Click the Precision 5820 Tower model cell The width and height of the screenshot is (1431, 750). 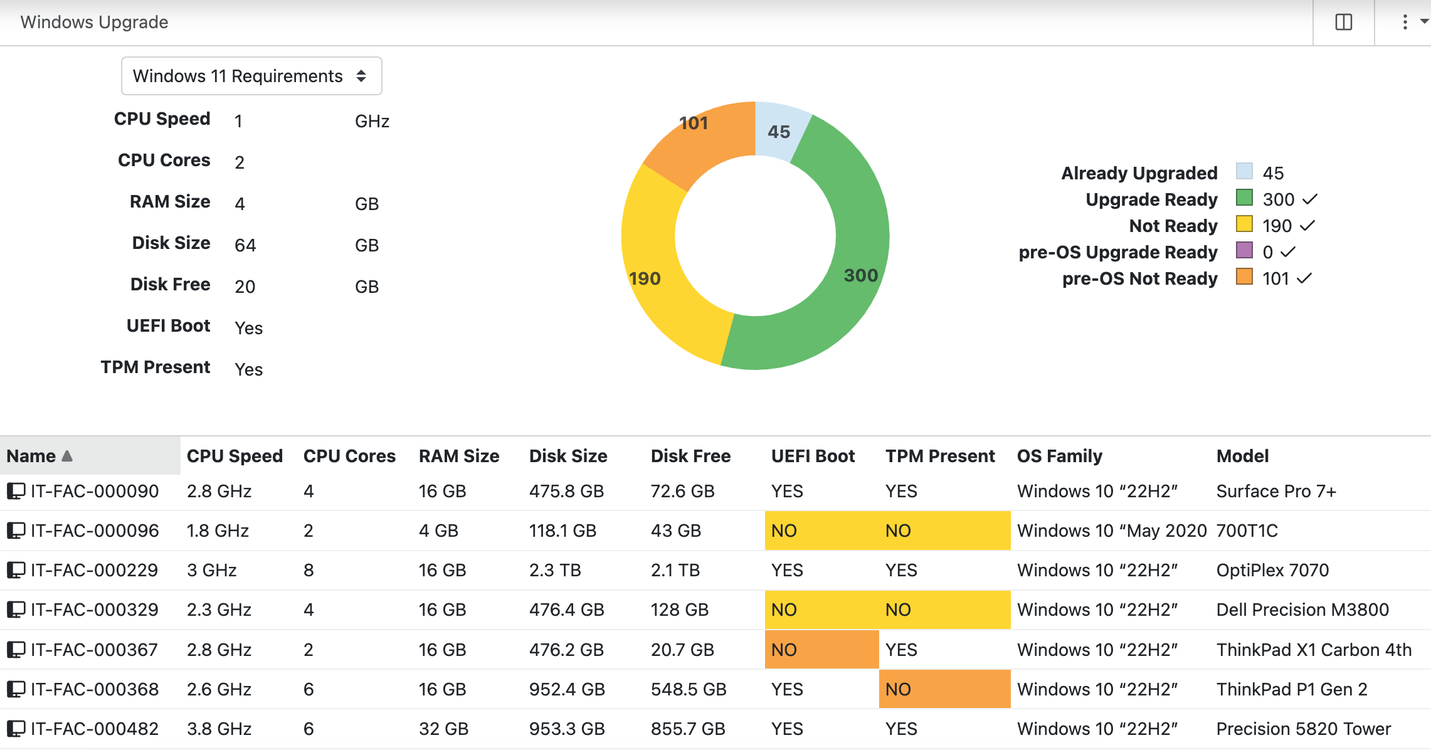tap(1304, 729)
